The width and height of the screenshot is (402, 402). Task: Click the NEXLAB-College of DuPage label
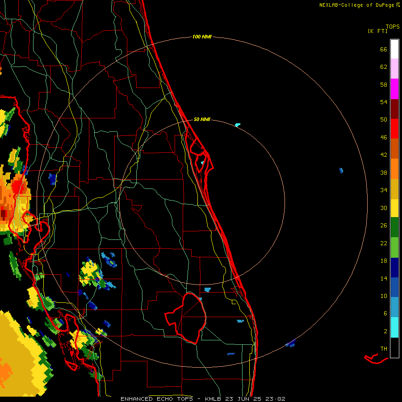click(359, 5)
